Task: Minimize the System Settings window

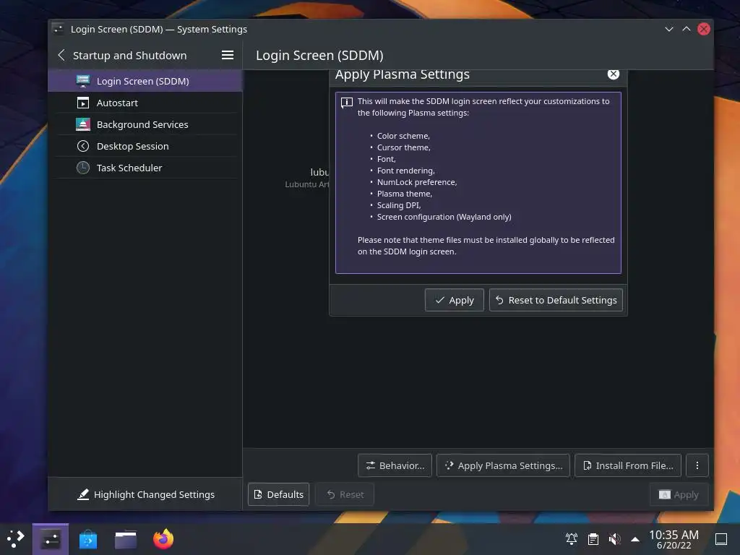Action: click(668, 29)
